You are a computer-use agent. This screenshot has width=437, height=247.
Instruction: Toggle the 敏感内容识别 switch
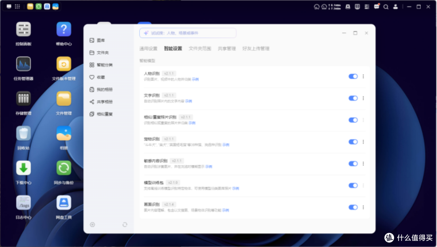click(x=353, y=163)
